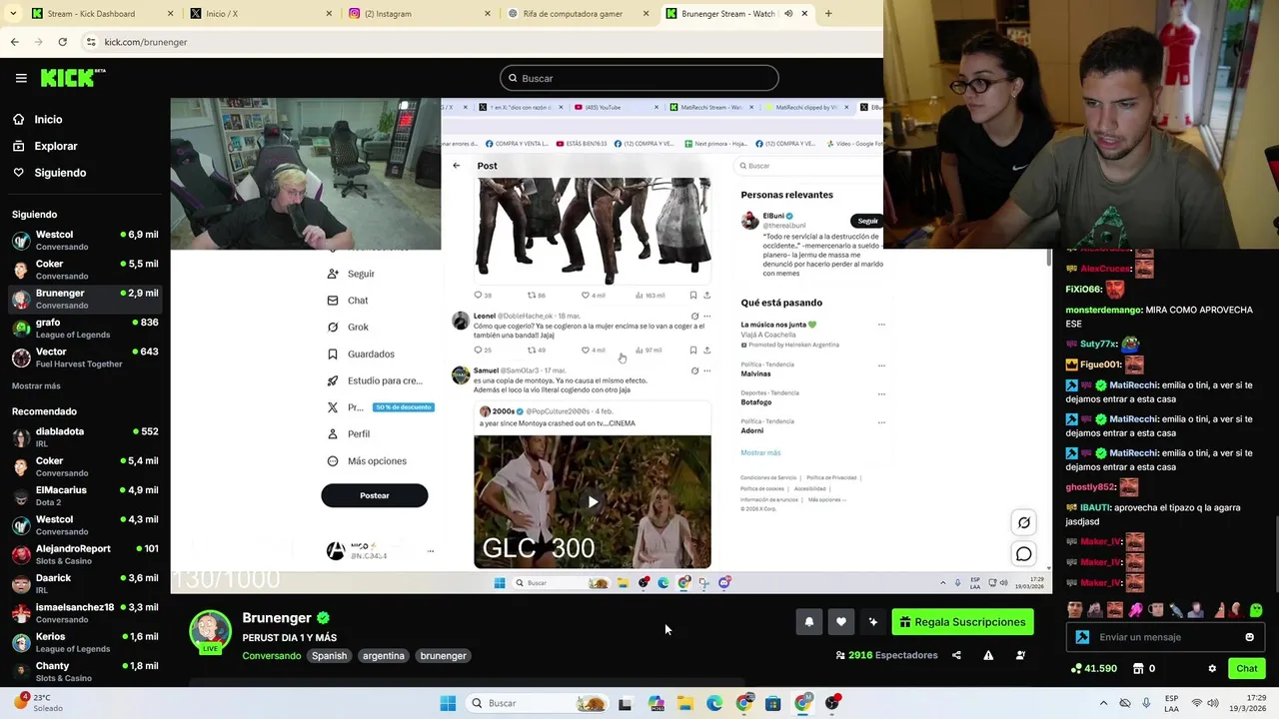This screenshot has height=719, width=1279.
Task: Open Microsoft Store from the taskbar
Action: pos(772,703)
